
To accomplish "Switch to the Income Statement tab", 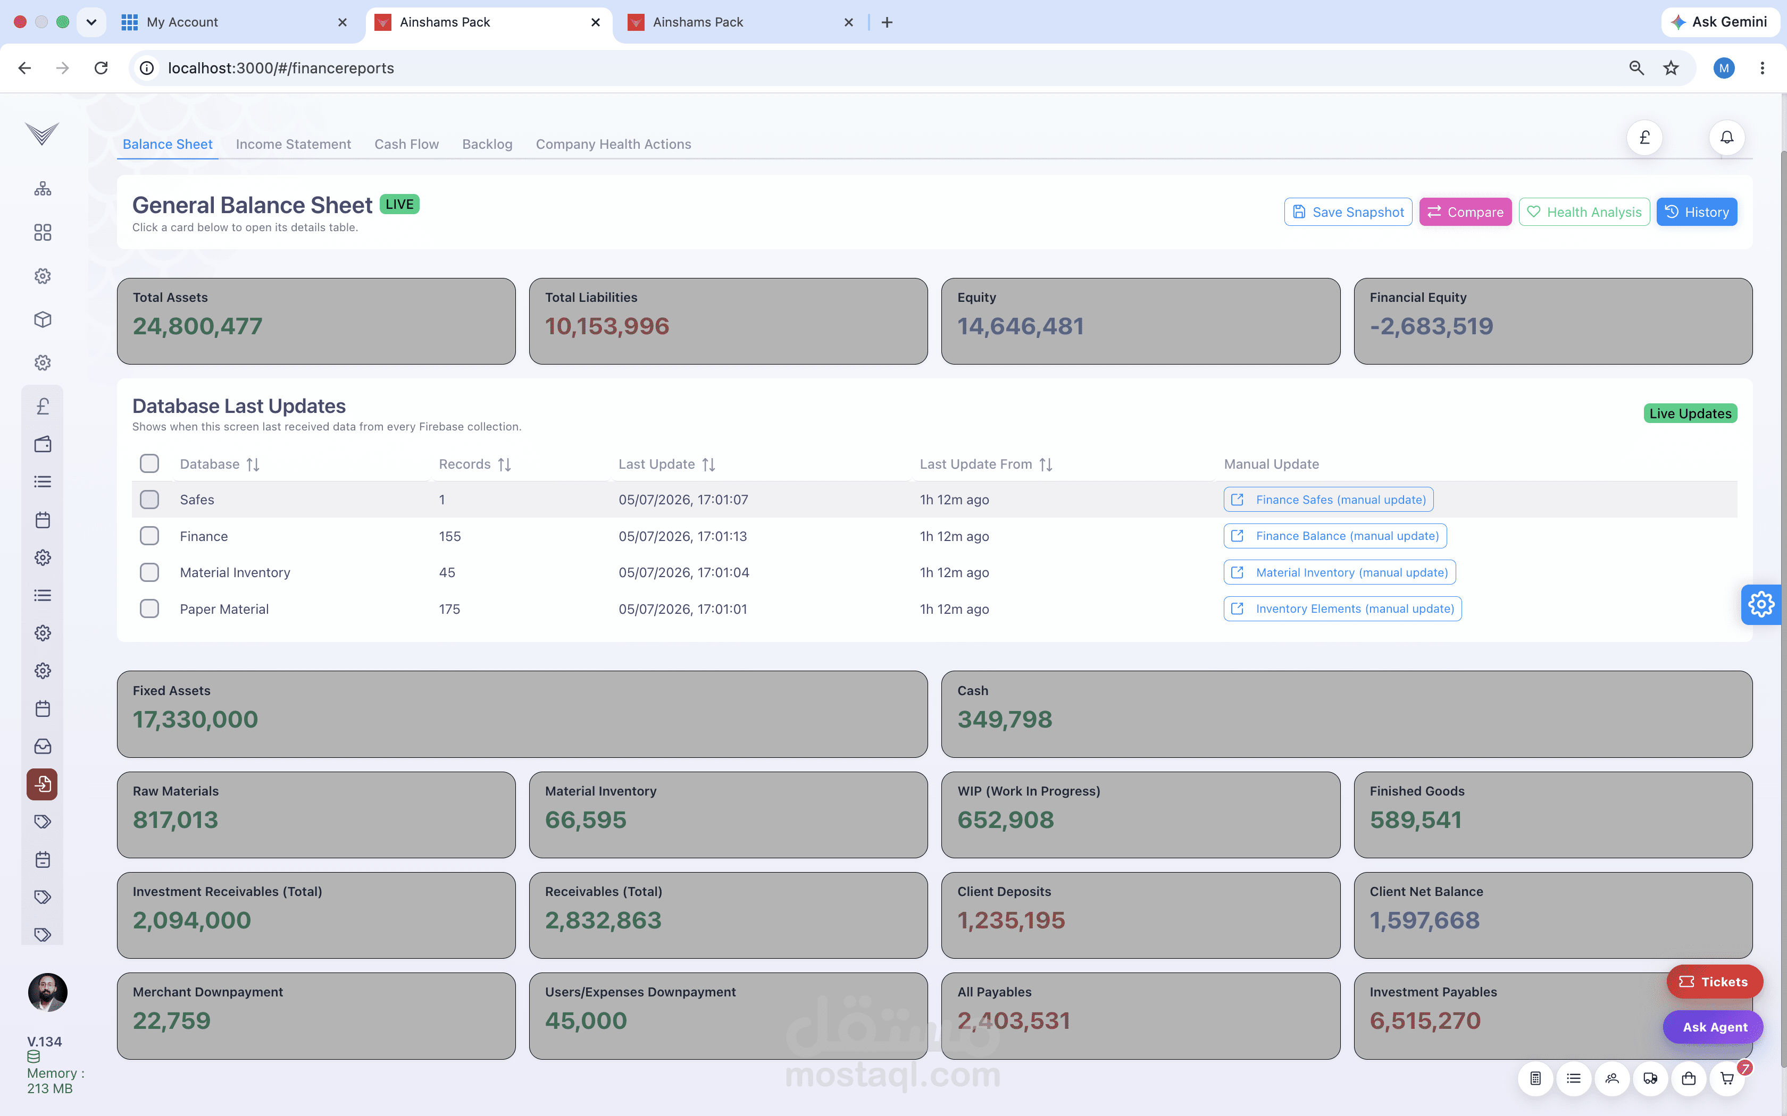I will pyautogui.click(x=293, y=144).
